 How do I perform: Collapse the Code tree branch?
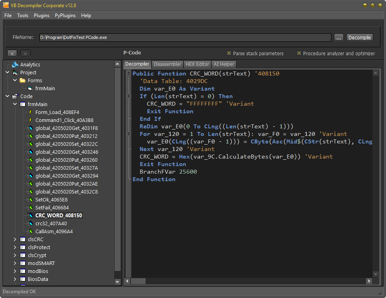7,96
